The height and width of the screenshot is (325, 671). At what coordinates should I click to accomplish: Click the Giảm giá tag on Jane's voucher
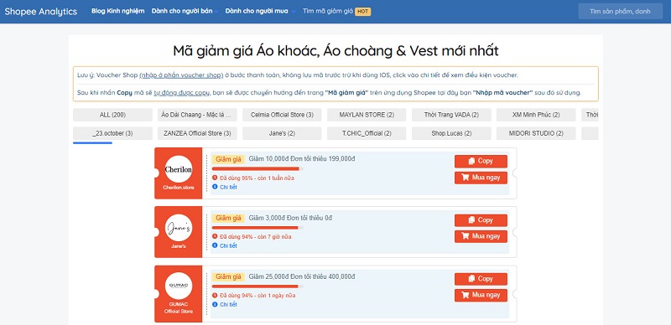(x=228, y=218)
